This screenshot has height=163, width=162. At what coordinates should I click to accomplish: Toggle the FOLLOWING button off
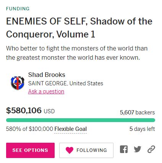[x=86, y=150]
